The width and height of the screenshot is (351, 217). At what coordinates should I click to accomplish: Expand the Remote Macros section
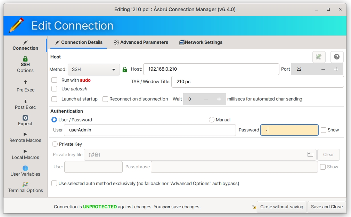point(25,137)
